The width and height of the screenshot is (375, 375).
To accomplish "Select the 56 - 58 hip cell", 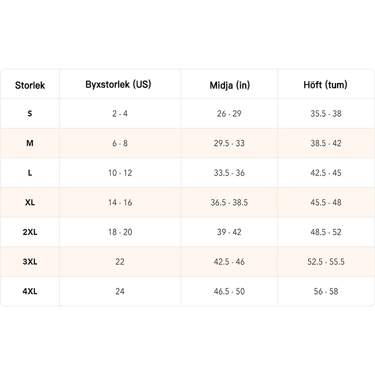I will (x=326, y=291).
